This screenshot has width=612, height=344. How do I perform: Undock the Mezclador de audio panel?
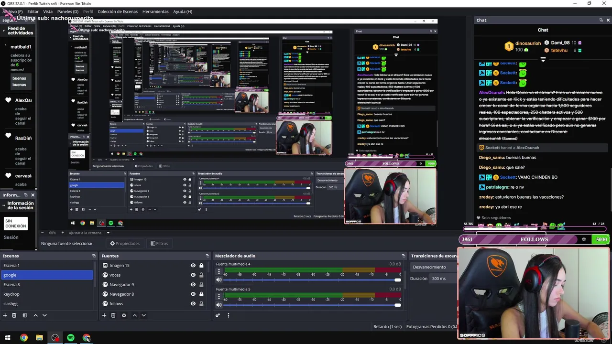click(x=404, y=256)
